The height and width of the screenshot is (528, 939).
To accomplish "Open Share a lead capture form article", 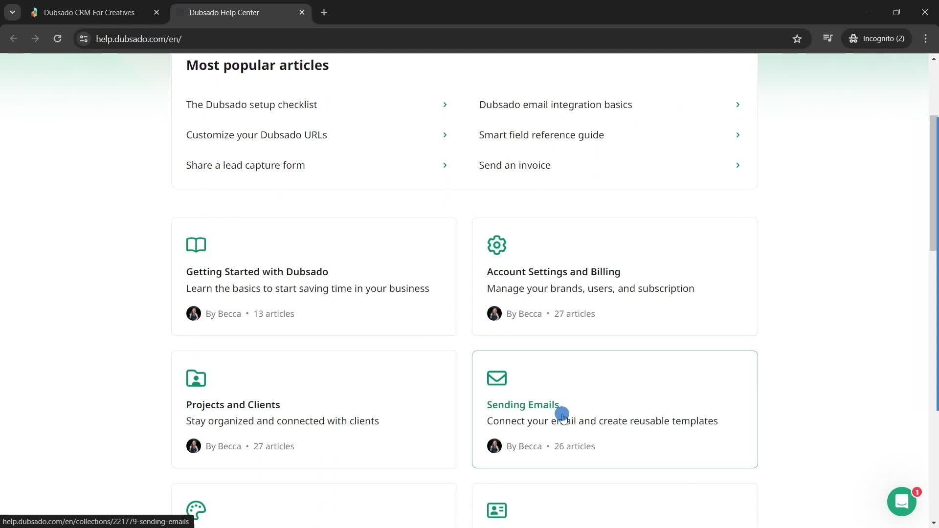I will click(245, 165).
